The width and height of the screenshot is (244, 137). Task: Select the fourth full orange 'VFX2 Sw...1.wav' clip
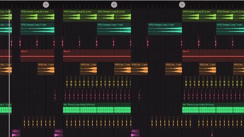140,69
